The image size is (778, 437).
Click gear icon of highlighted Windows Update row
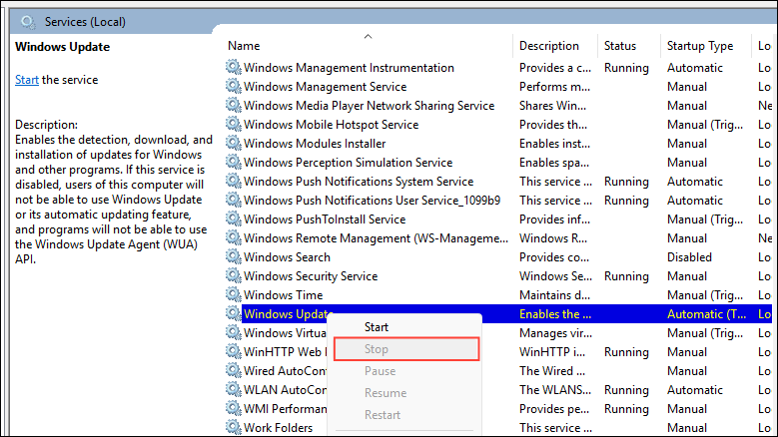click(x=234, y=313)
